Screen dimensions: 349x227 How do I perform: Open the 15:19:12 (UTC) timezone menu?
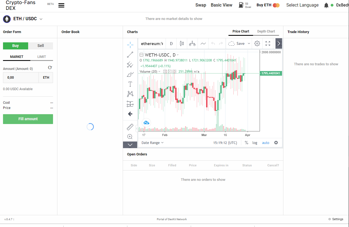[225, 143]
